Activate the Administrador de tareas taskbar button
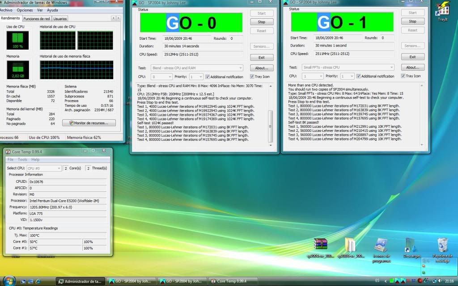 click(80, 282)
